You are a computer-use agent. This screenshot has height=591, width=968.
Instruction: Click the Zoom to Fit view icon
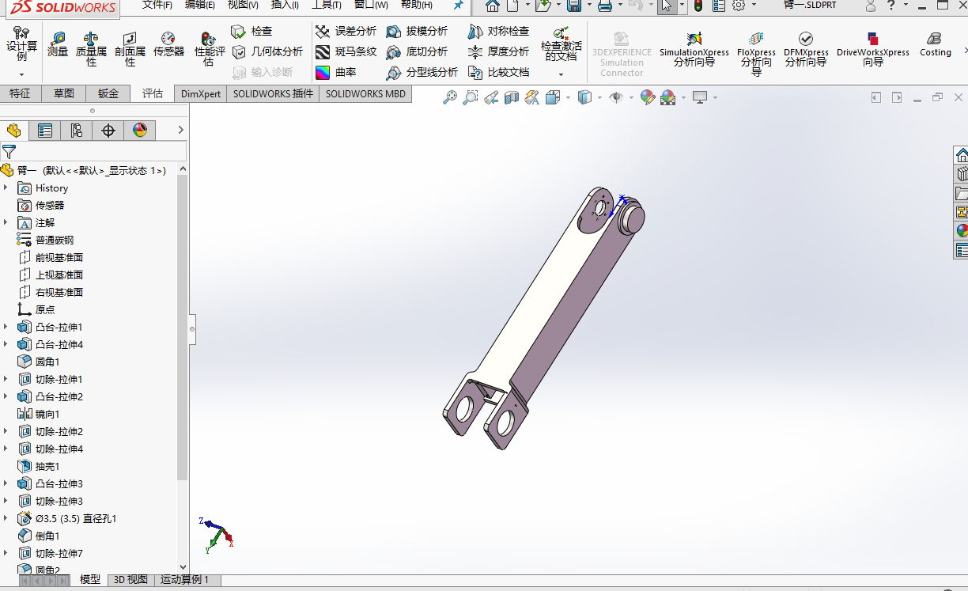tap(450, 97)
